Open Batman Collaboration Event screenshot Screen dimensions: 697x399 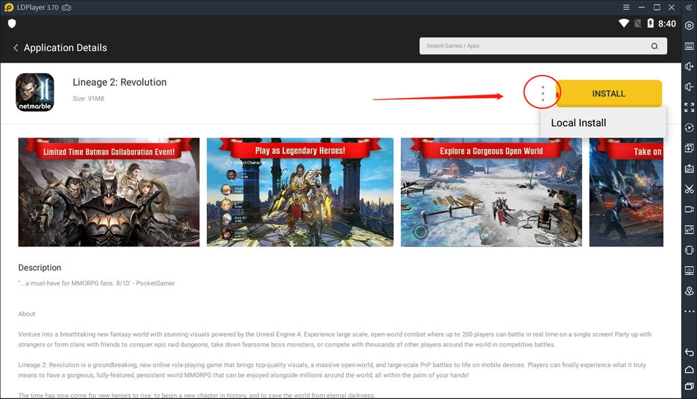click(109, 192)
